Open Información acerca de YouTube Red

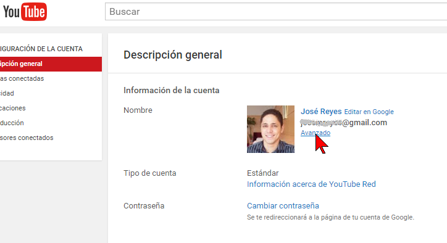(x=311, y=184)
